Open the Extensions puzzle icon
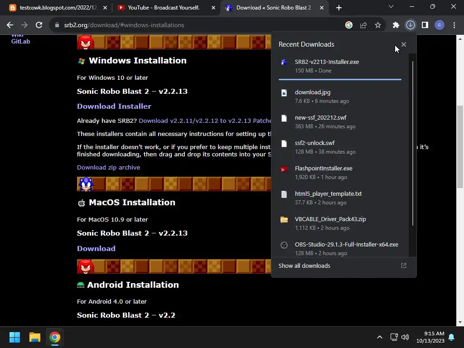The height and width of the screenshot is (348, 464). click(396, 25)
